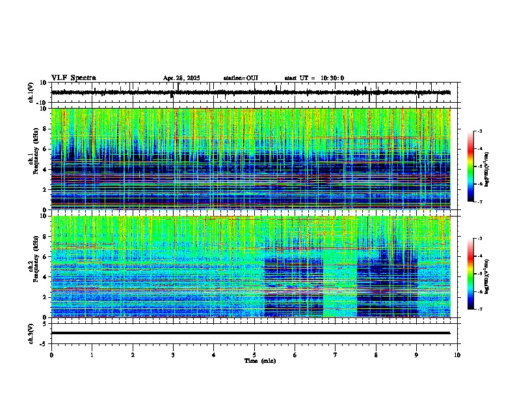Click the "7" tick on the Time axis
This screenshot has height=398, width=515.
pos(336,355)
